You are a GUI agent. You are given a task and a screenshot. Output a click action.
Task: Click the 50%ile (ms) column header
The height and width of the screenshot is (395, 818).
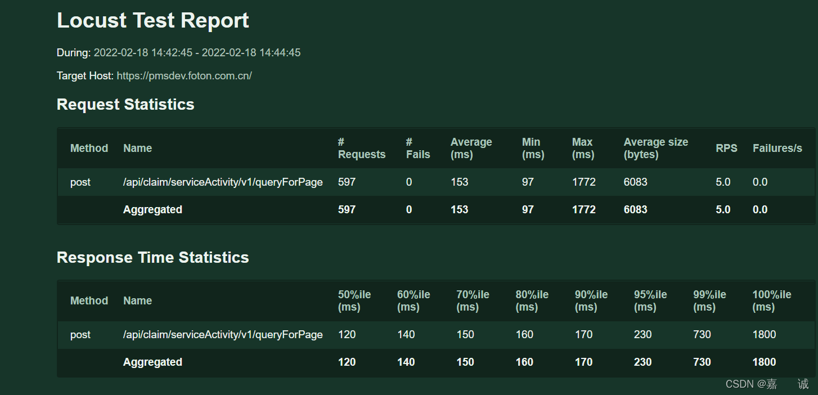(x=354, y=300)
